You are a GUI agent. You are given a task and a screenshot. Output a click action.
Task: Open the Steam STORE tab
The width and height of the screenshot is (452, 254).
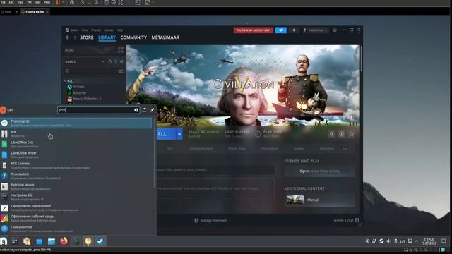(x=86, y=37)
